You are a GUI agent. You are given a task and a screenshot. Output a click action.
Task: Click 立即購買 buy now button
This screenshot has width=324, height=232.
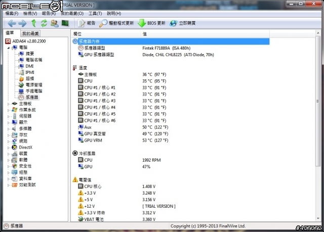tap(182, 23)
